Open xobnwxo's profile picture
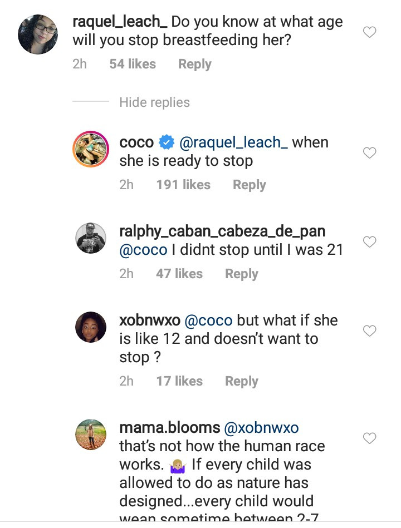The width and height of the screenshot is (401, 528). (91, 329)
